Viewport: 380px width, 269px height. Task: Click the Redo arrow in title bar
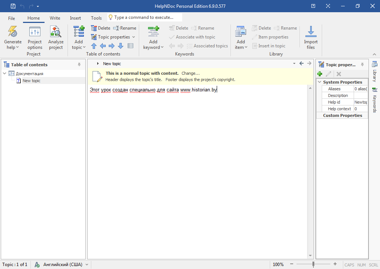[x=31, y=6]
